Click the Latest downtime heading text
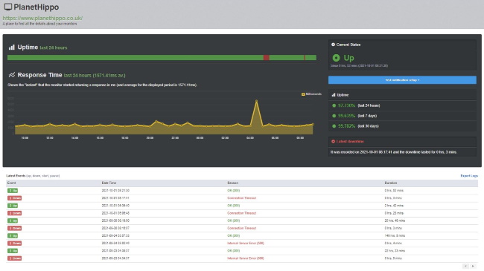The height and width of the screenshot is (271, 484). tap(350, 141)
